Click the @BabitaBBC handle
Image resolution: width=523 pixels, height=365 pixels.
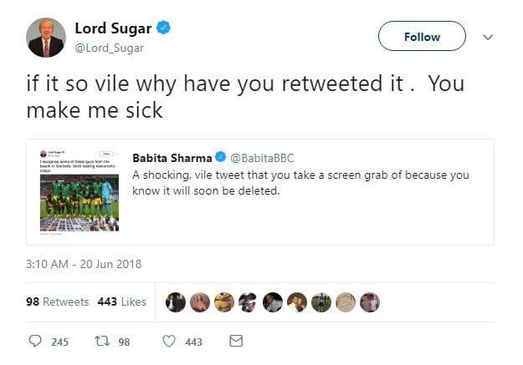pos(262,157)
